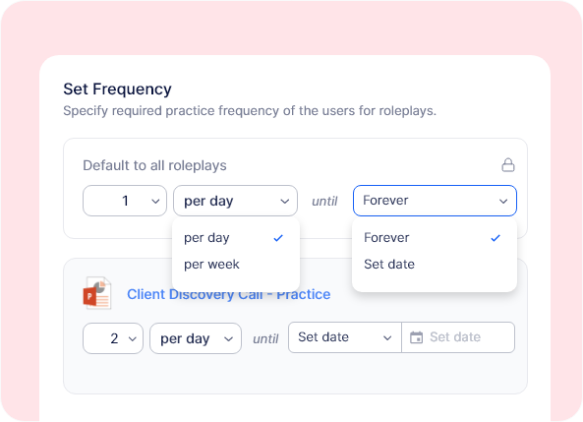The image size is (583, 422).
Task: Click the lock icon beside Default to all roleplays
Action: point(508,165)
